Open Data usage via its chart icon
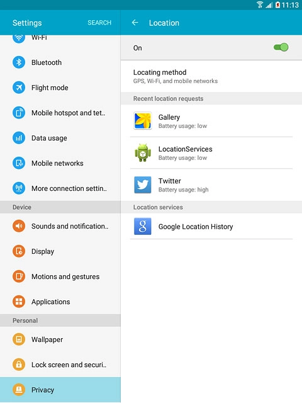 19,138
